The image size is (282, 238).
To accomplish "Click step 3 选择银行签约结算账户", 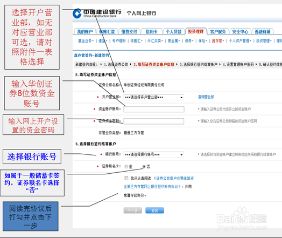I will pos(199,65).
